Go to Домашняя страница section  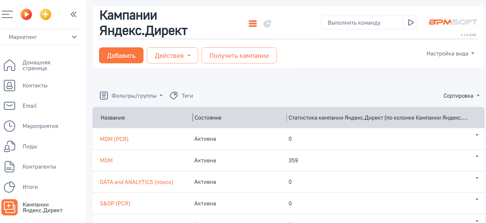[x=36, y=65]
